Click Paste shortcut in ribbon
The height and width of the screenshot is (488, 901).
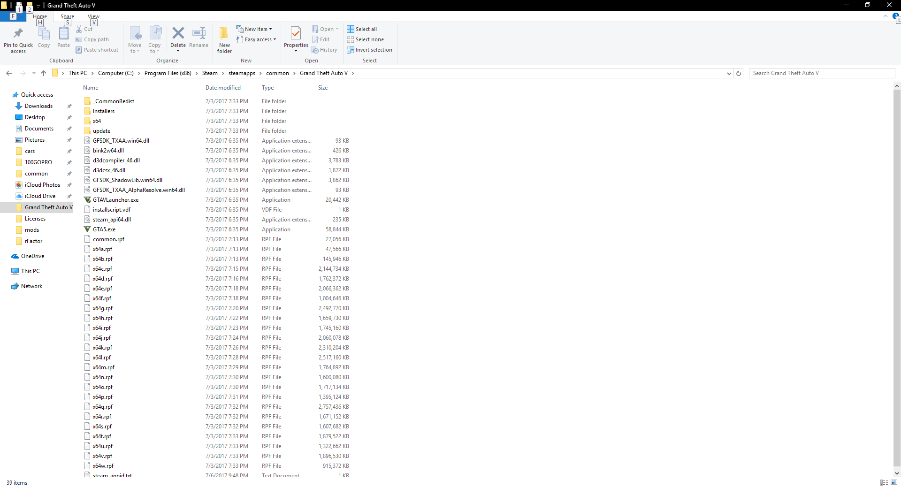[97, 50]
